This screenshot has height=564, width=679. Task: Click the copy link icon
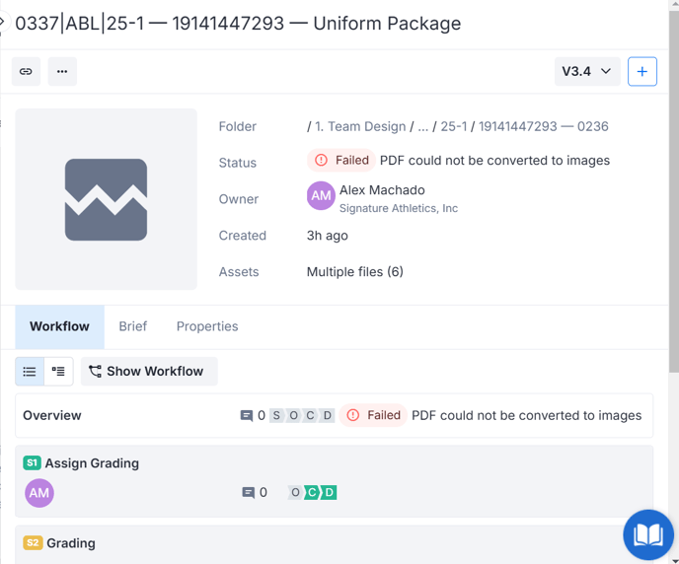coord(26,72)
